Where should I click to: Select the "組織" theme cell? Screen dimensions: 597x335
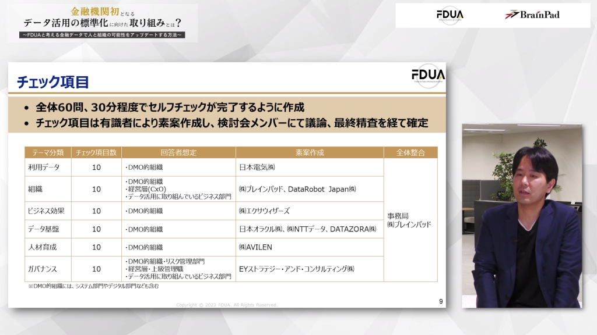(48, 189)
